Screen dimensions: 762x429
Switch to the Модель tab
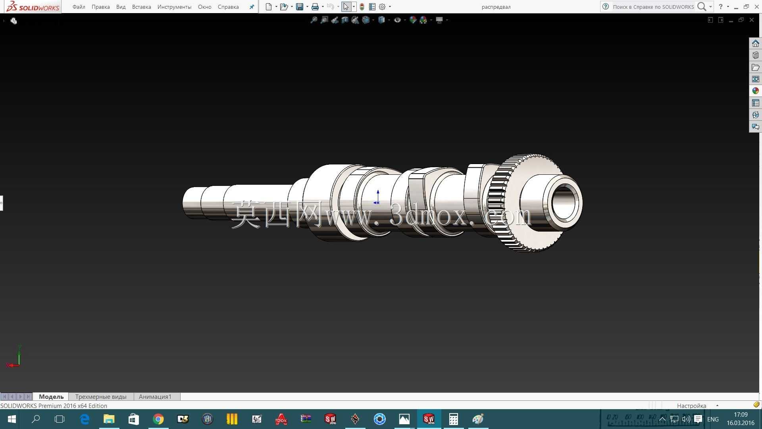(51, 396)
